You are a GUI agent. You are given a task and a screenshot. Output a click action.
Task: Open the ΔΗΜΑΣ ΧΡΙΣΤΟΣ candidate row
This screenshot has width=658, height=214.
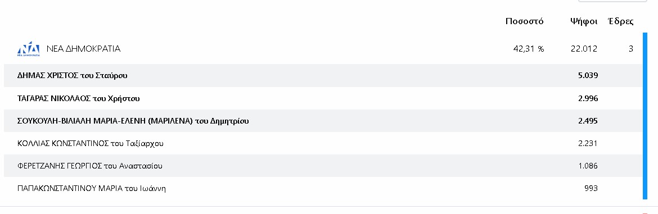tap(323, 75)
